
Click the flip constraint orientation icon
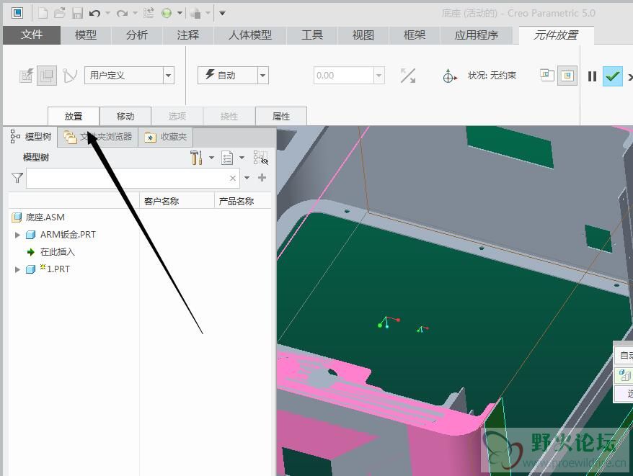point(408,76)
